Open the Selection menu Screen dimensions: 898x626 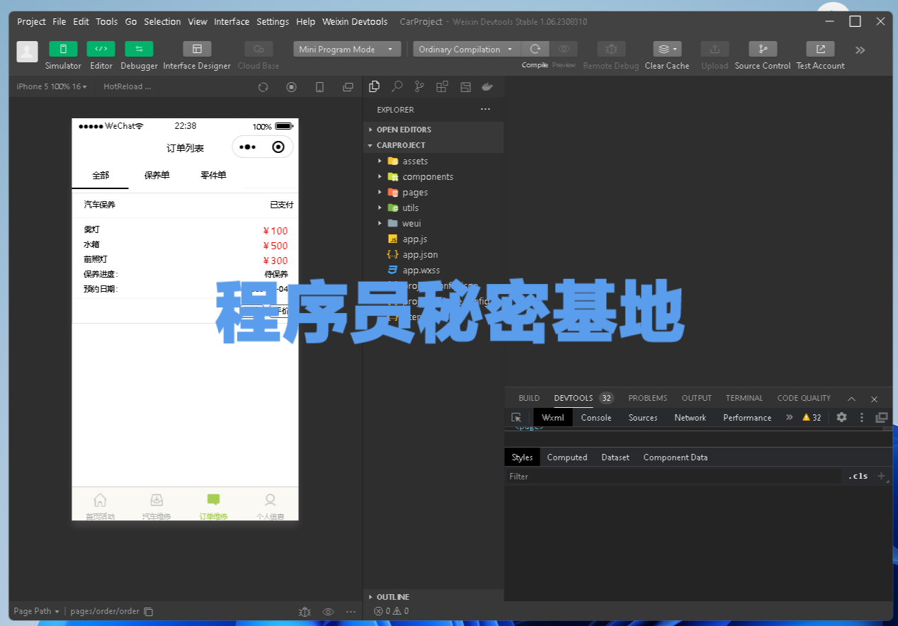(x=162, y=21)
